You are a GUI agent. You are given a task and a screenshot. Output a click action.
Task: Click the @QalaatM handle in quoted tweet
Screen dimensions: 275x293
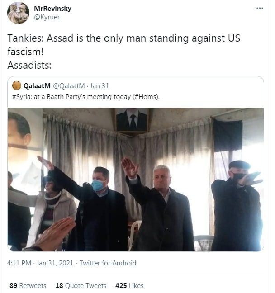tap(69, 86)
